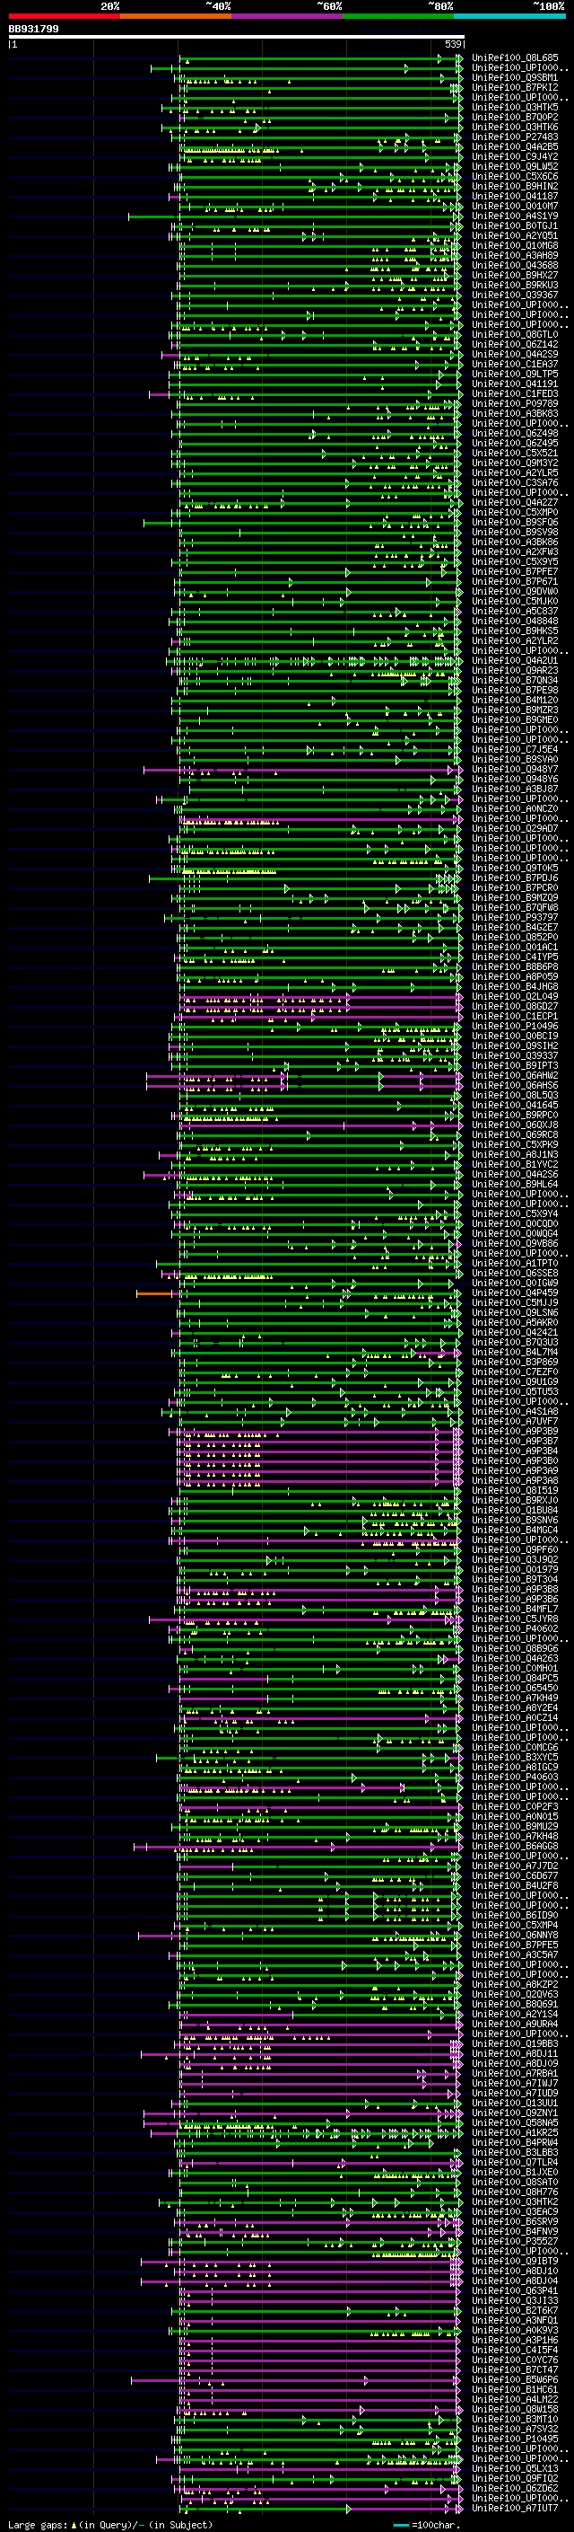Select the UniRef100_A4S1Y9 label
574x2532 pixels.
coord(515,216)
